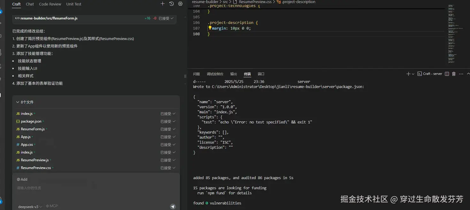Open App.css in the changed files list

27,145
